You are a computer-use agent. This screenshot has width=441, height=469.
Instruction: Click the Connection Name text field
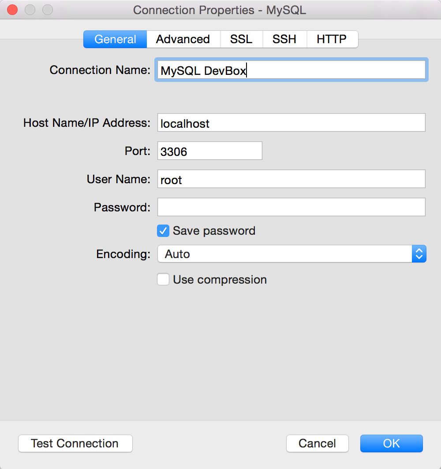pyautogui.click(x=291, y=70)
